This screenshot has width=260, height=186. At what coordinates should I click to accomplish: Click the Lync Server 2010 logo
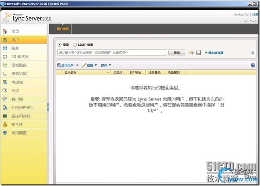[x=27, y=17]
